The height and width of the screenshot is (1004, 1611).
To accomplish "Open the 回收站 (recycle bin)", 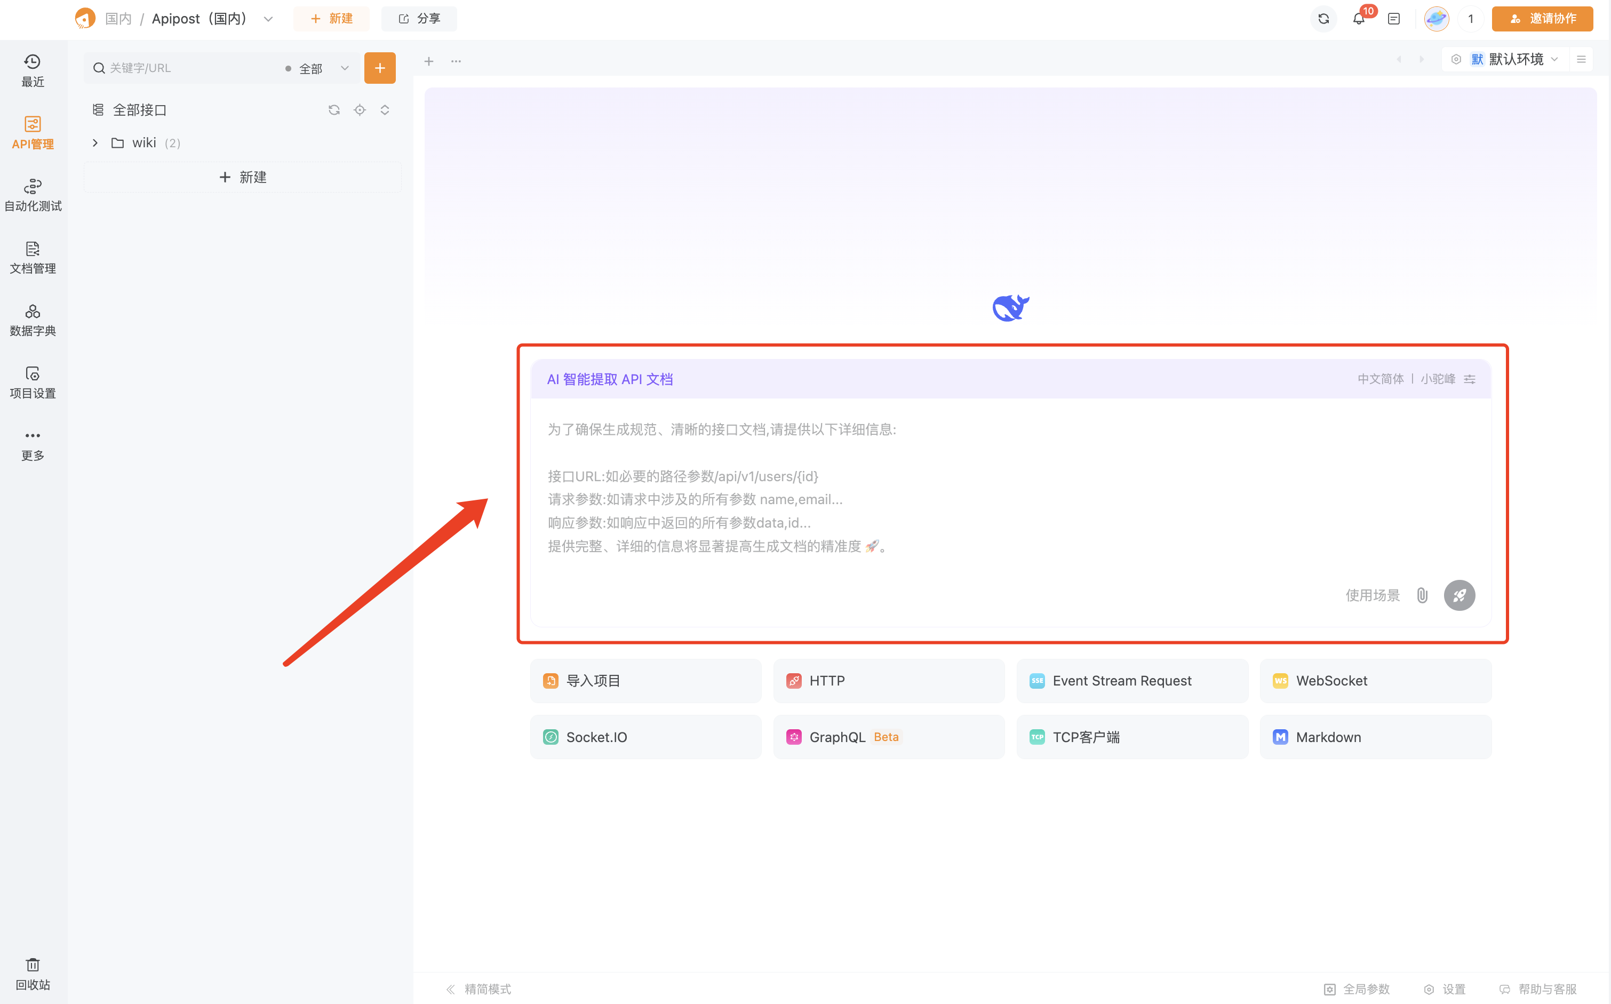I will pyautogui.click(x=32, y=974).
